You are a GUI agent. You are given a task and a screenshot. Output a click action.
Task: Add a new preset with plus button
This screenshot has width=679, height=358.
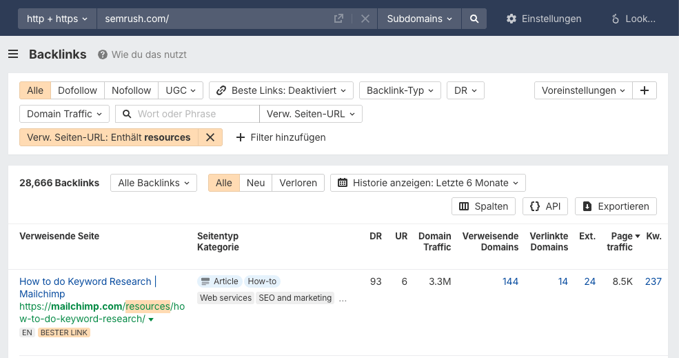pyautogui.click(x=645, y=90)
